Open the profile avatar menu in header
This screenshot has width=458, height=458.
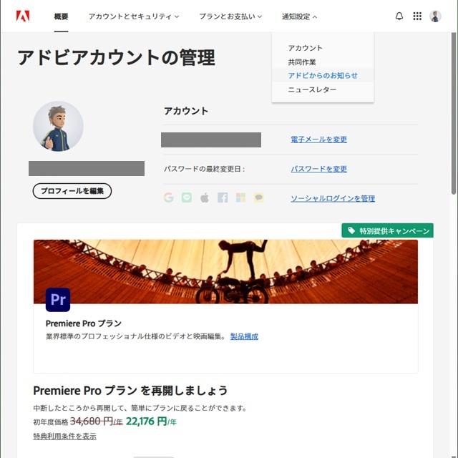435,16
